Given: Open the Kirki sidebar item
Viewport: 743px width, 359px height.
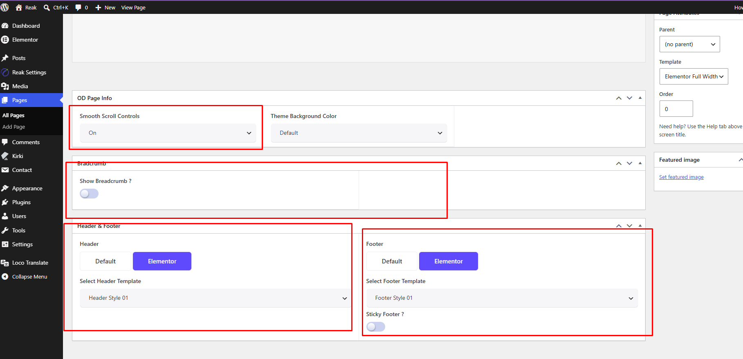Looking at the screenshot, I should (18, 156).
